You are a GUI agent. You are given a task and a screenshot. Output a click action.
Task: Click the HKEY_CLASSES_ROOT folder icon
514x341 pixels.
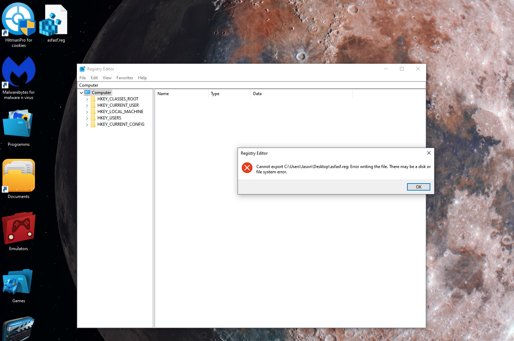point(93,99)
